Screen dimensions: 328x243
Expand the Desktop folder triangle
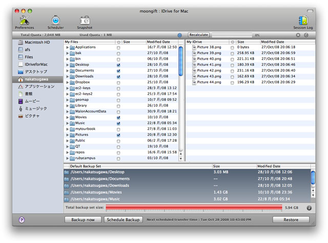pyautogui.click(x=67, y=65)
